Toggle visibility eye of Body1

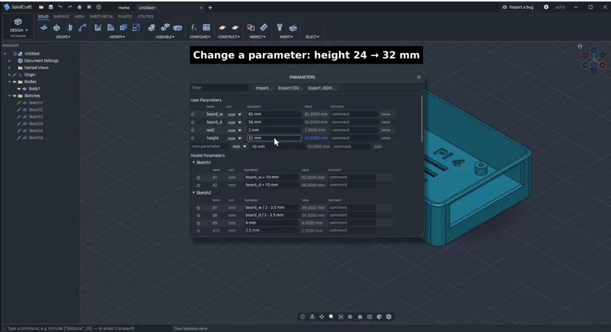pos(19,89)
